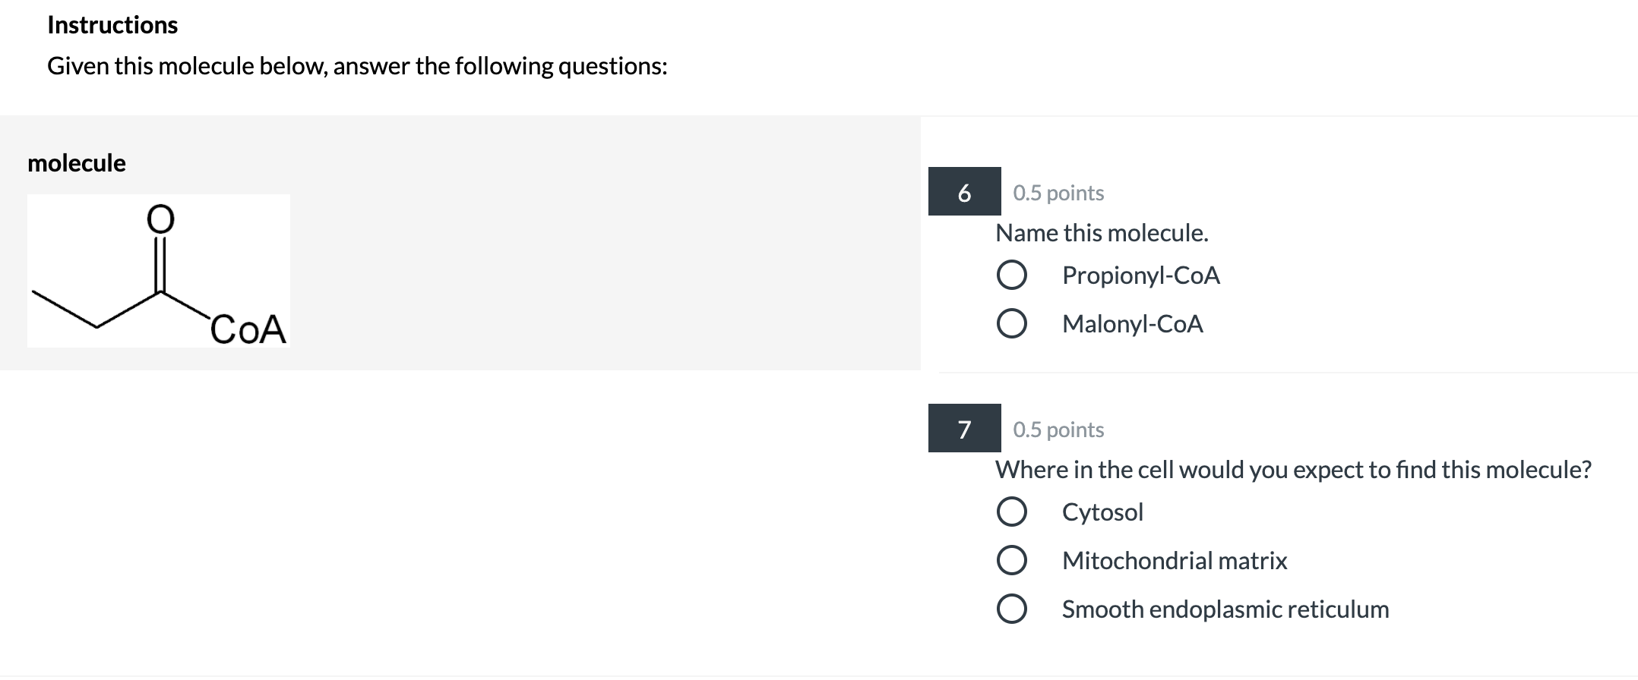Click the molecule panel label
The image size is (1638, 680).
pyautogui.click(x=76, y=162)
